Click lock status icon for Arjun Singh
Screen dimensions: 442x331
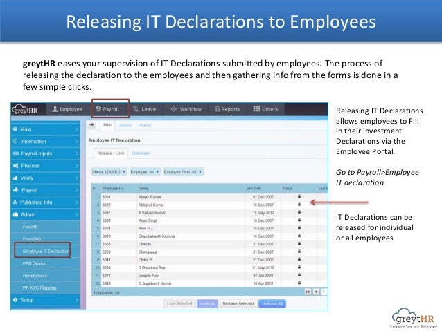click(299, 220)
